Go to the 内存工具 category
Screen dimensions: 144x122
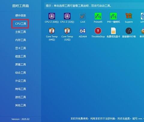pyautogui.click(x=20, y=40)
